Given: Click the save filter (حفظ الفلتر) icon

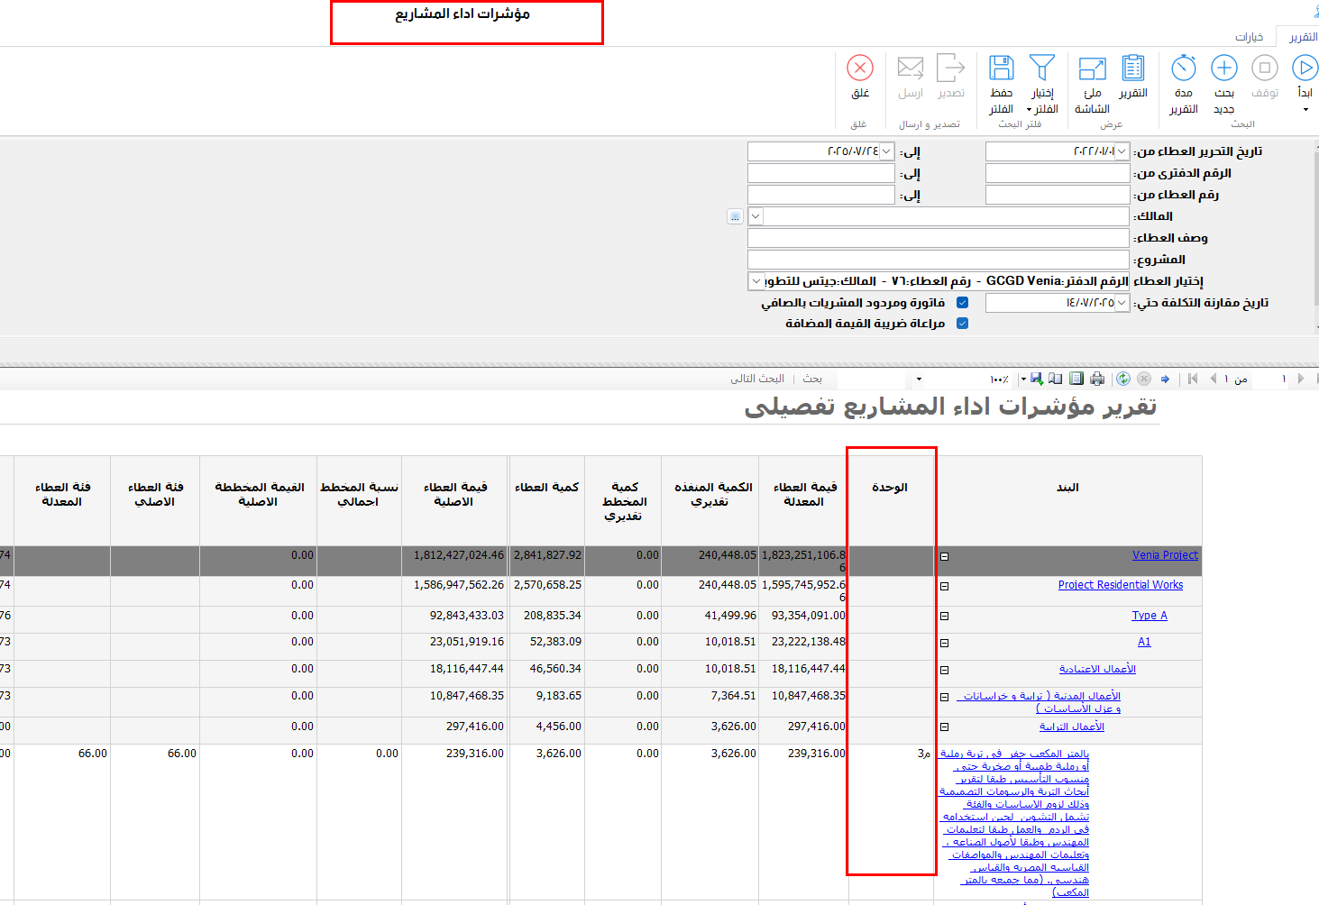Looking at the screenshot, I should [x=1002, y=69].
